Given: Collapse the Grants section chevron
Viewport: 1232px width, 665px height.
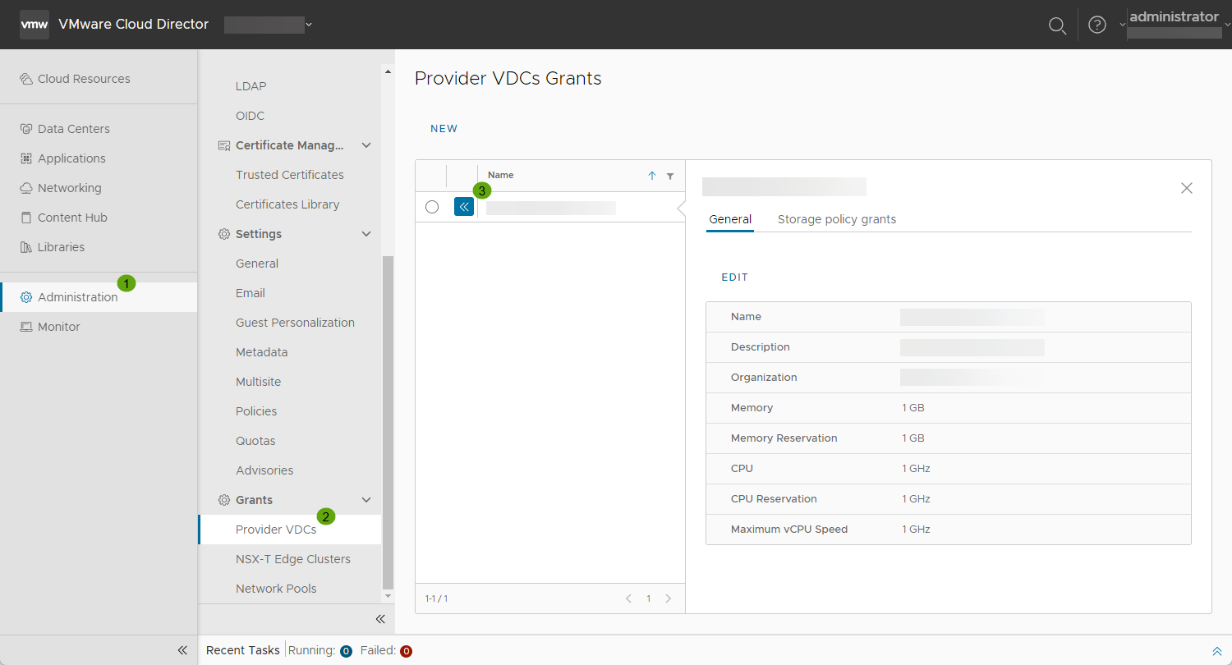Looking at the screenshot, I should pyautogui.click(x=366, y=500).
